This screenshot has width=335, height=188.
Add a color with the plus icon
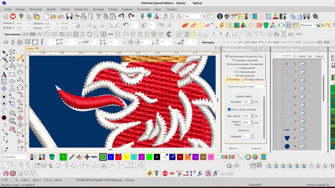coord(87,157)
